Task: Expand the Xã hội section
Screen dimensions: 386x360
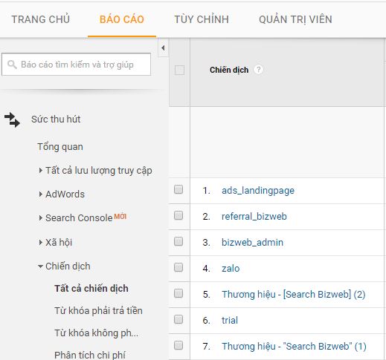Action: click(41, 242)
